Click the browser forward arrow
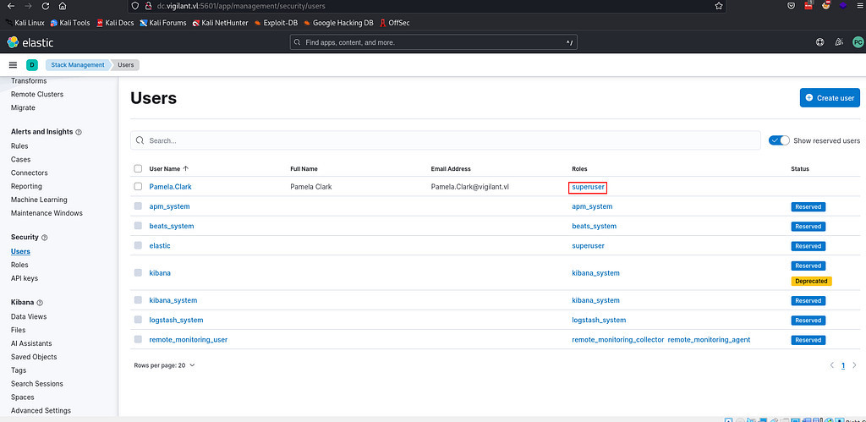Image resolution: width=866 pixels, height=422 pixels. [x=28, y=6]
